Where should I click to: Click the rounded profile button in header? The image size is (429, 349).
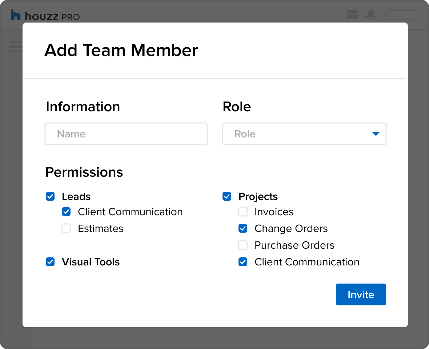(x=402, y=15)
